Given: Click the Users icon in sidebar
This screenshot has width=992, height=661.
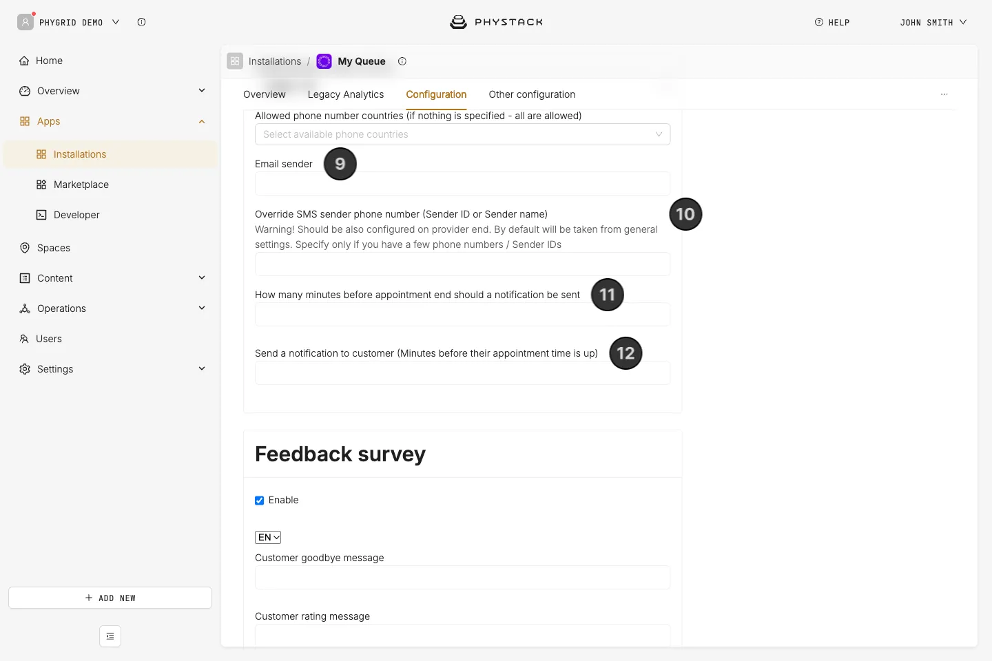Looking at the screenshot, I should tap(24, 339).
